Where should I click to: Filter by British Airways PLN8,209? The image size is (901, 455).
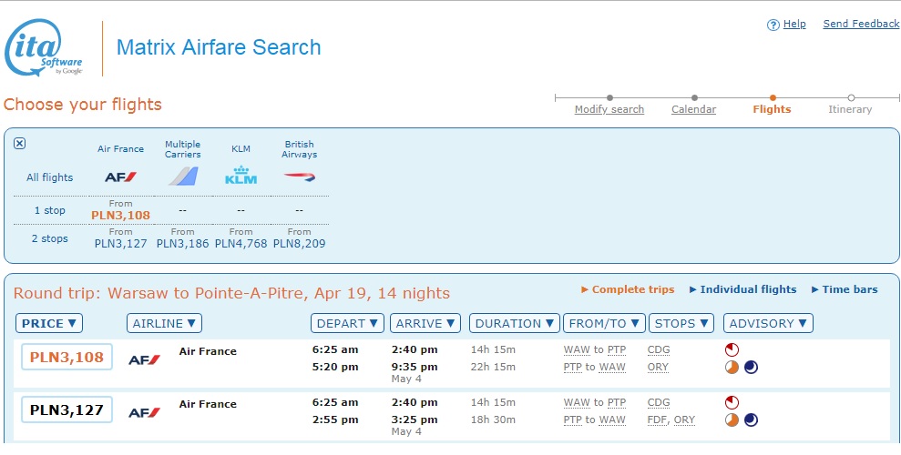(300, 243)
